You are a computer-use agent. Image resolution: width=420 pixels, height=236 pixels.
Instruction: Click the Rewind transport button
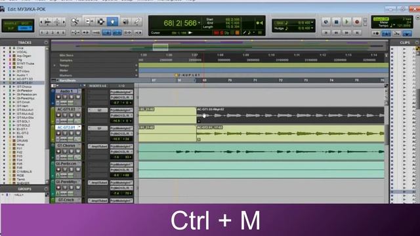point(336,33)
